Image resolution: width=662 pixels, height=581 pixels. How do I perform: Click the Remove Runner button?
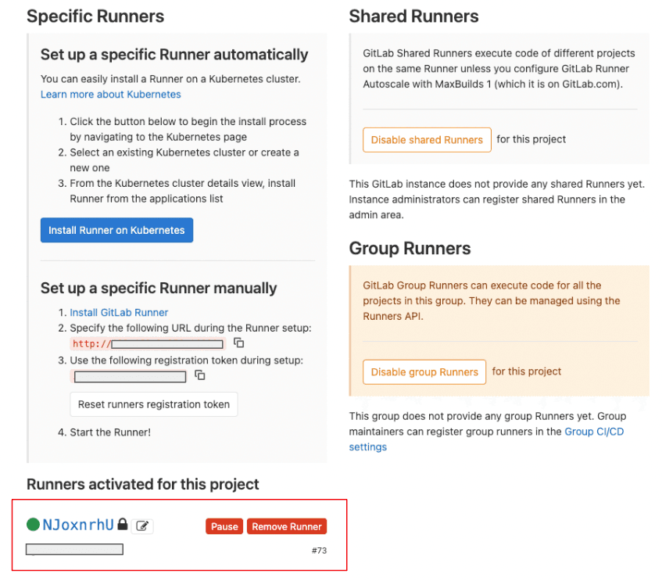pos(287,526)
